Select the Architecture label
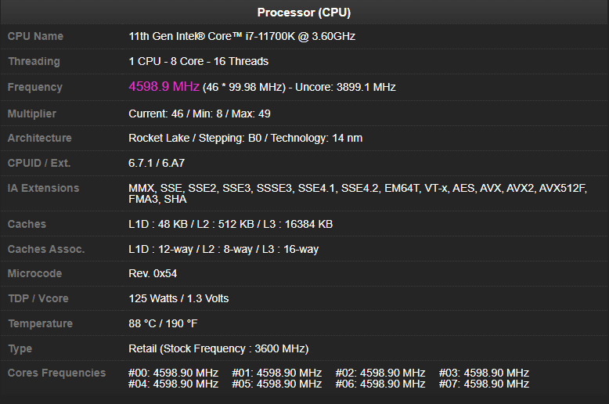Screen dimensions: 609x404 coord(40,138)
